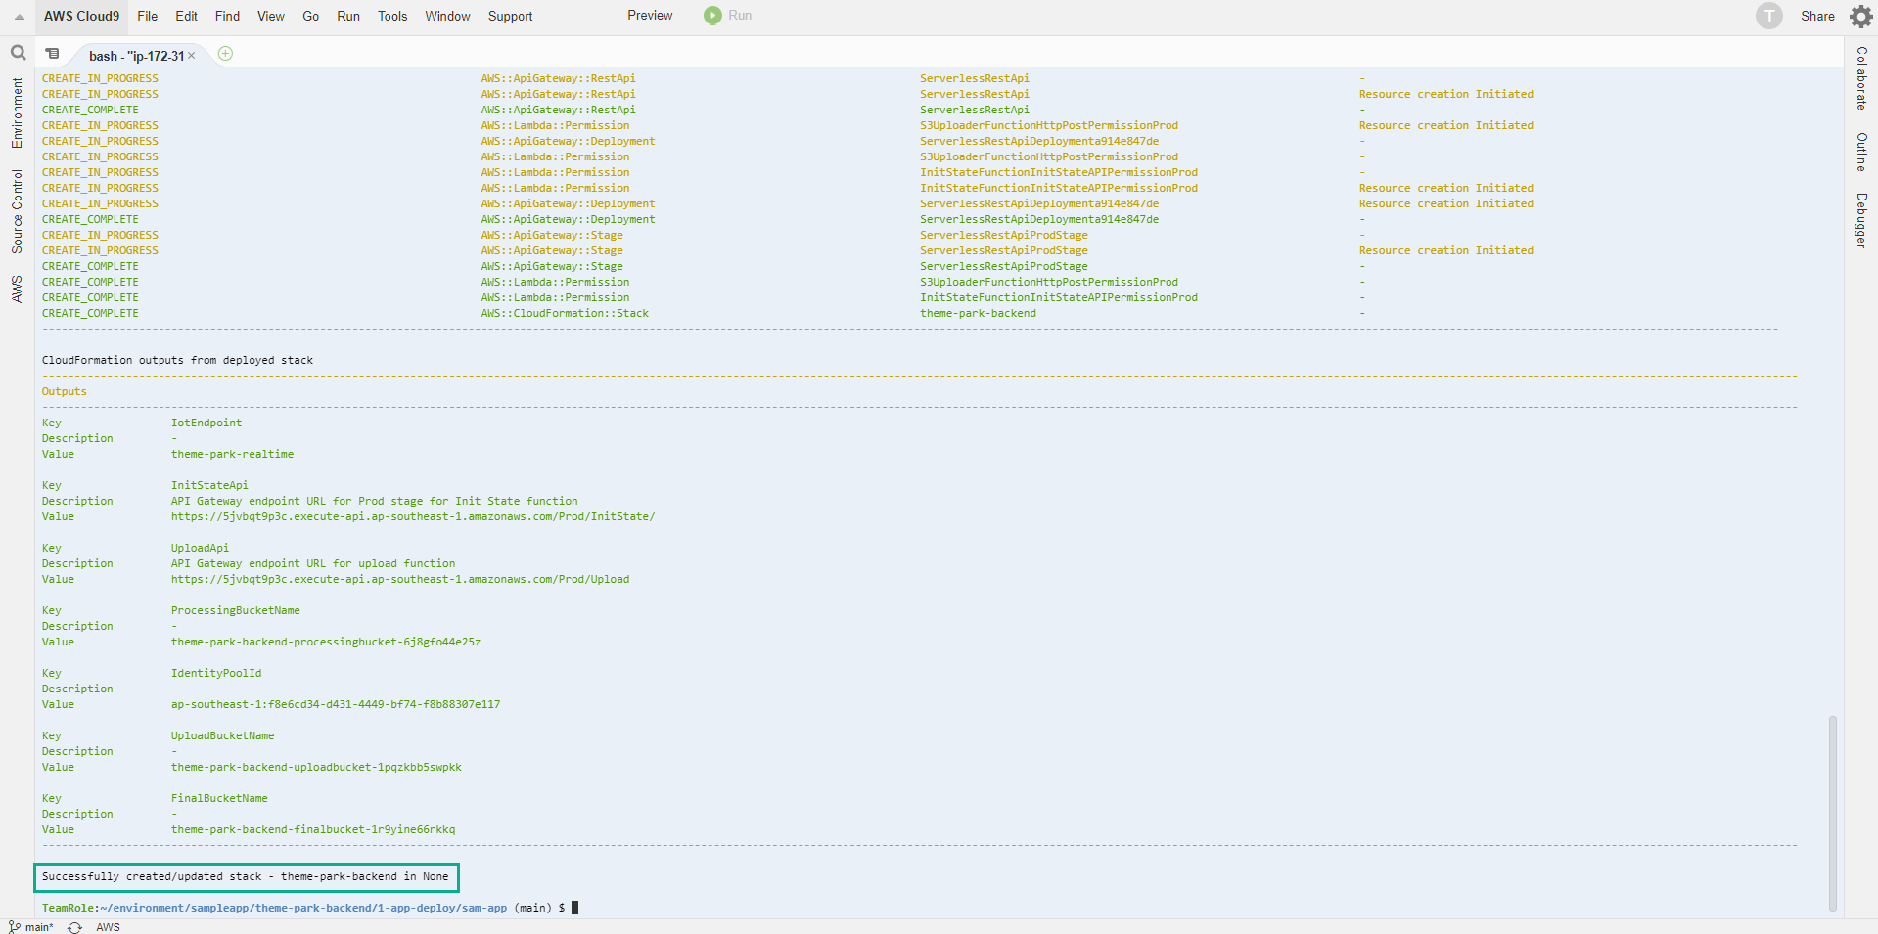Open the AWS panel in left sidebar
1878x934 pixels.
click(17, 289)
